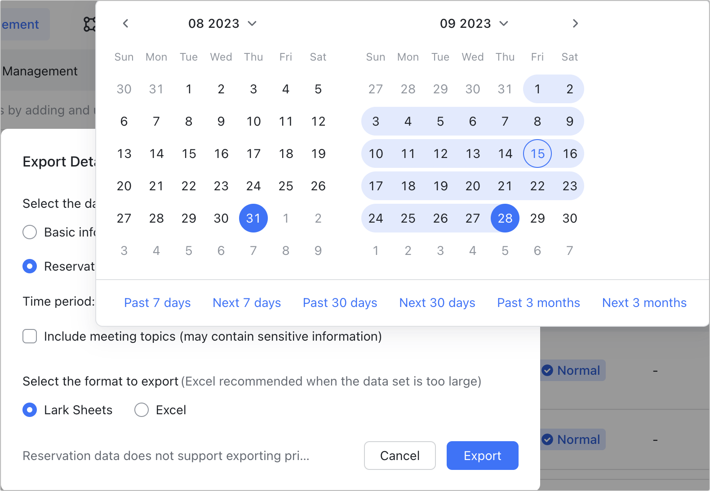Viewport: 710px width, 491px height.
Task: Apply the Next 3 months shortcut
Action: [644, 303]
